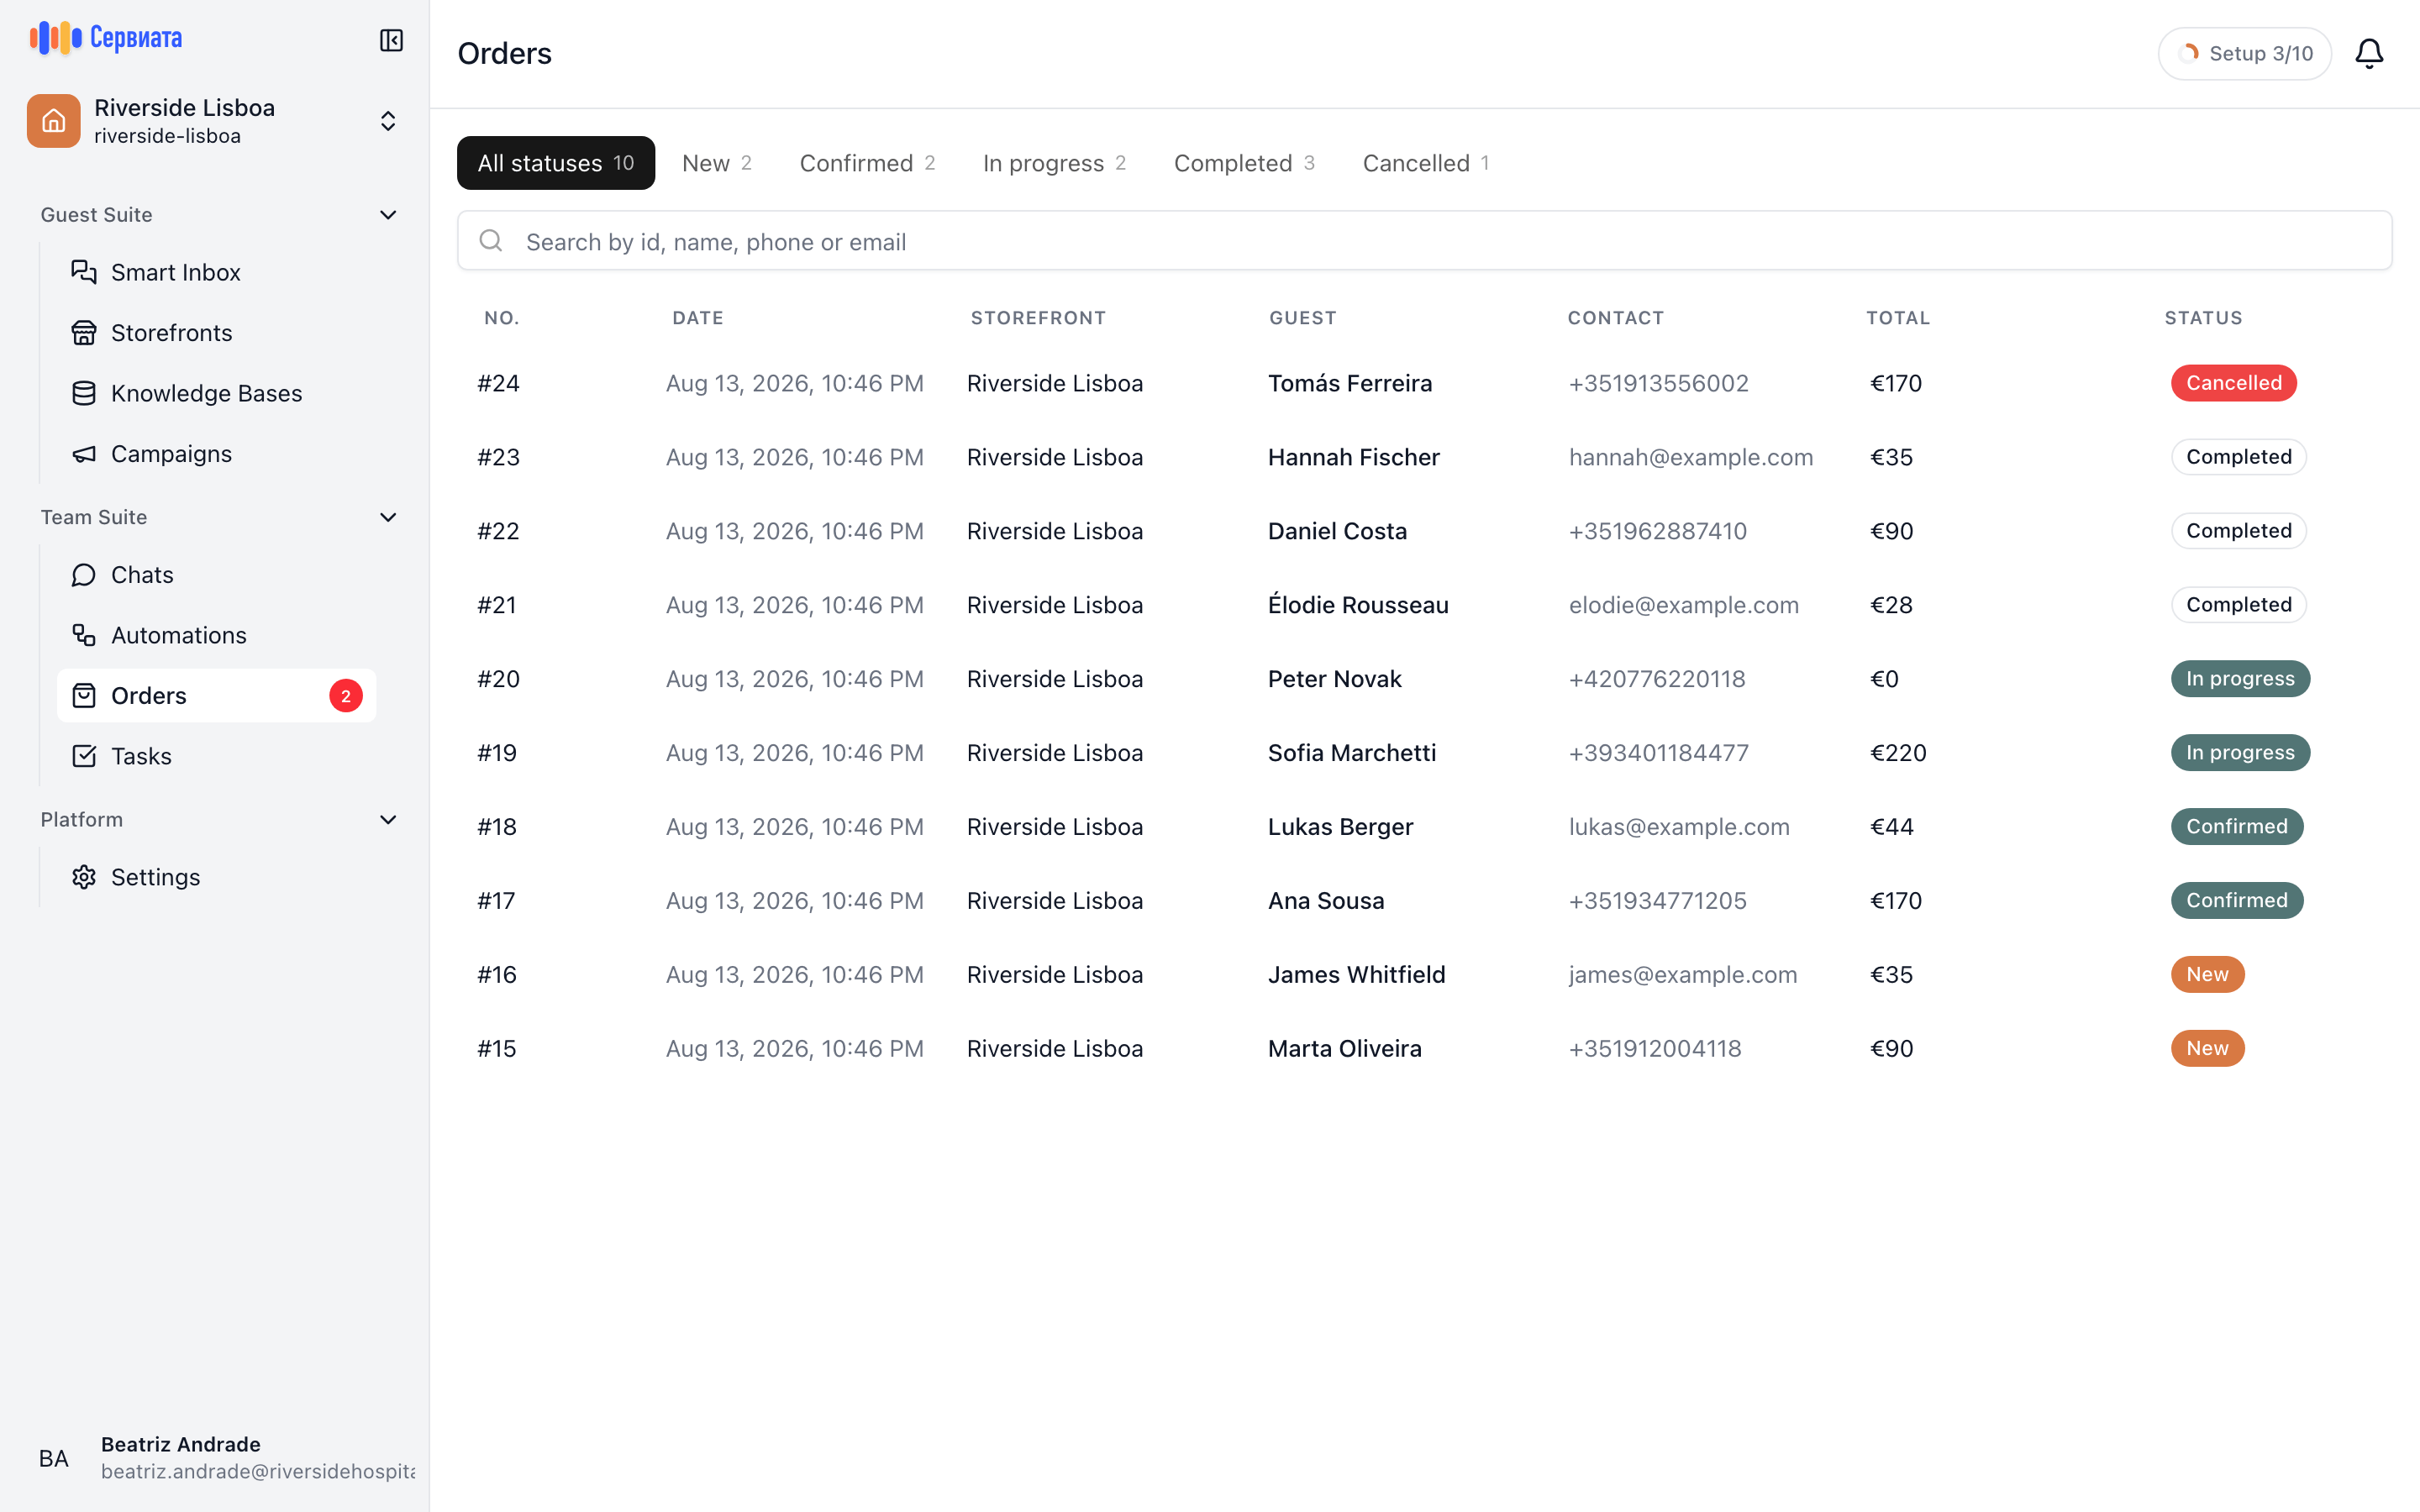Click the Tasks checkbox icon
This screenshot has height=1512, width=2420.
(84, 756)
